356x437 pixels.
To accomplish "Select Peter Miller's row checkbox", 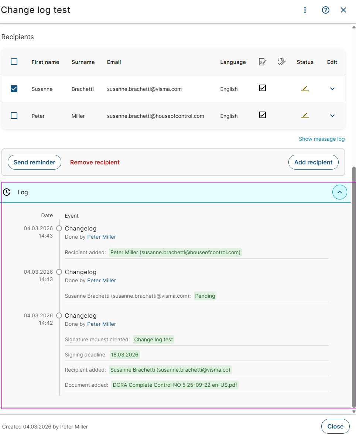I will pyautogui.click(x=14, y=116).
